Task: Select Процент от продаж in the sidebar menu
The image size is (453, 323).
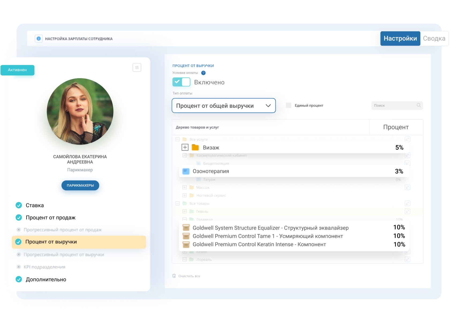Action: coord(51,217)
